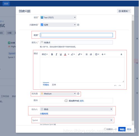The width and height of the screenshot is (139, 136).
Task: Click the 分配 button on background page
Action: (9, 33)
